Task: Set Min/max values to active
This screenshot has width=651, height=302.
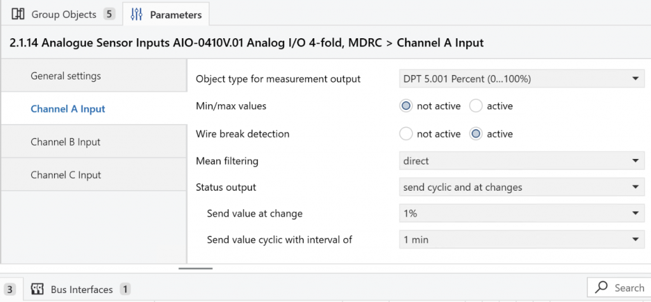Action: click(476, 106)
